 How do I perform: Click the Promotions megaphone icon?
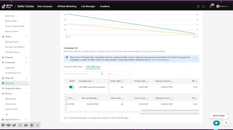click(3, 62)
